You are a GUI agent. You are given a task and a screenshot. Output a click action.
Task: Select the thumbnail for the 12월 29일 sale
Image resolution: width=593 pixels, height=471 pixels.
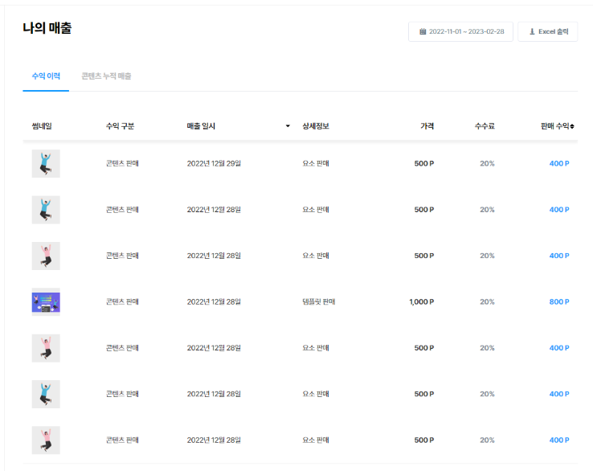(46, 164)
